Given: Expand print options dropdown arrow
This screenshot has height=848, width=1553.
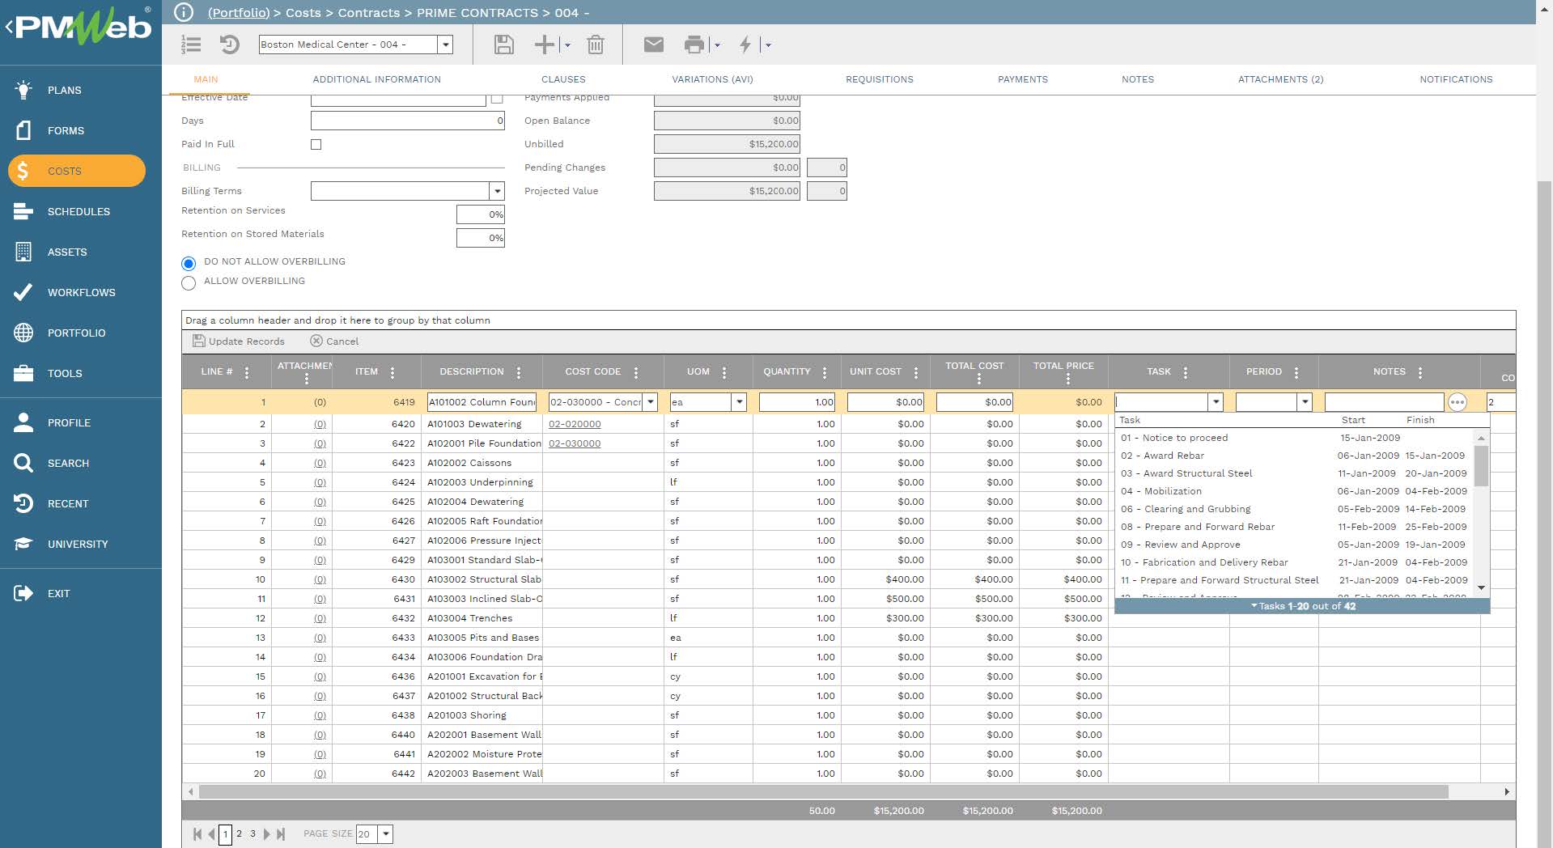Looking at the screenshot, I should tap(717, 45).
